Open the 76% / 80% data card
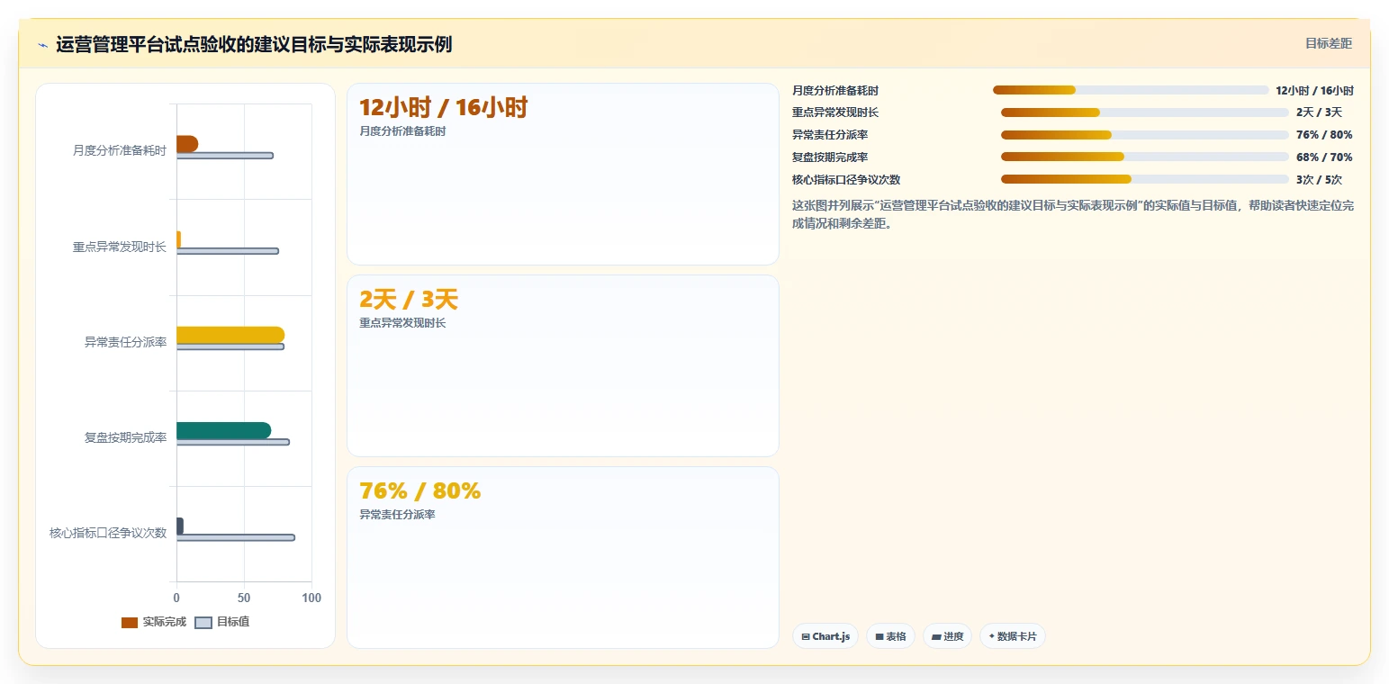This screenshot has height=684, width=1389. point(563,557)
